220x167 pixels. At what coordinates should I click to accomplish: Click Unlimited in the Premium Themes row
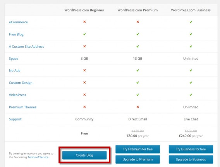tap(191, 107)
